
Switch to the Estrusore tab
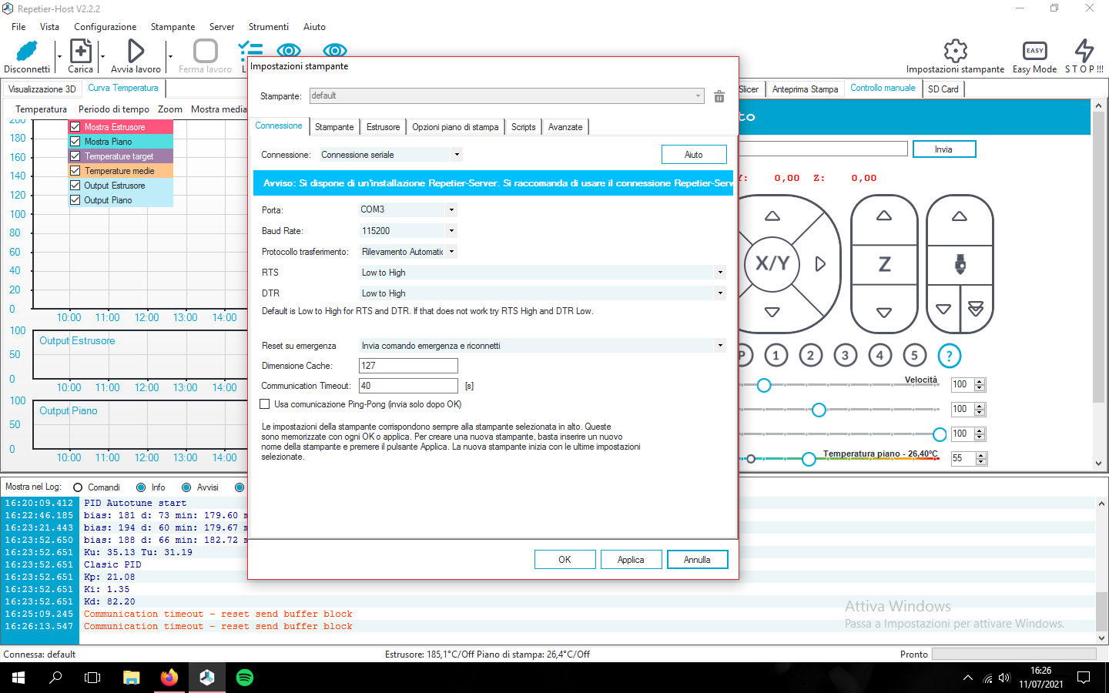click(x=384, y=127)
